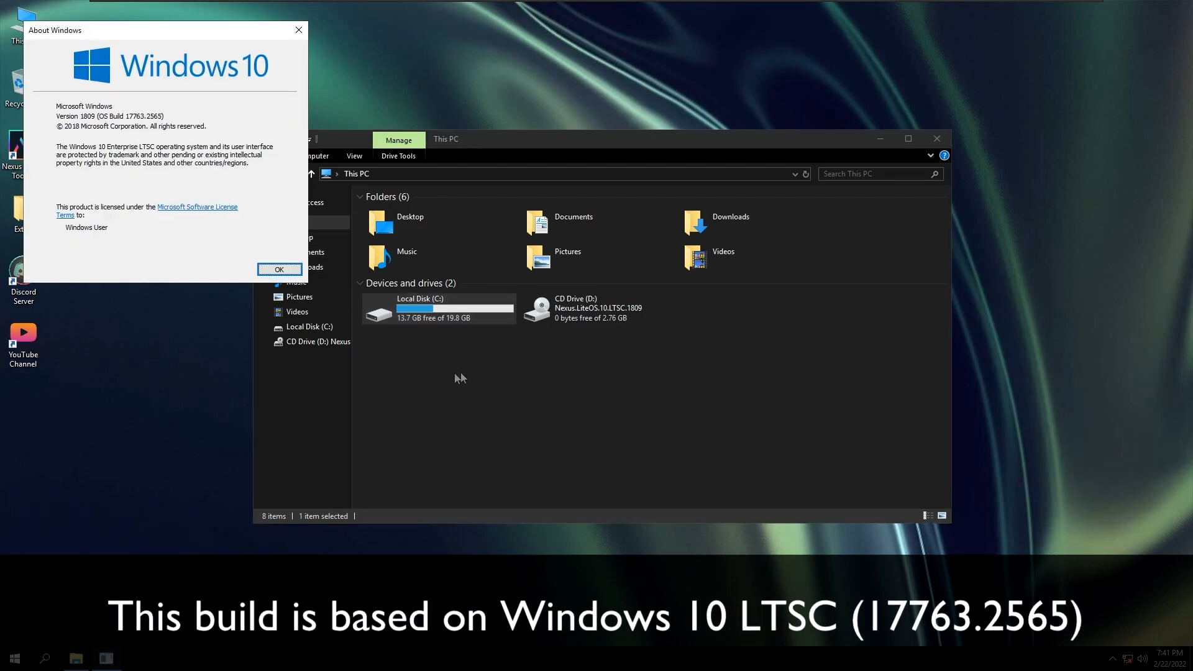Click the '8 items' status bar text
This screenshot has height=671, width=1193.
[x=274, y=516]
